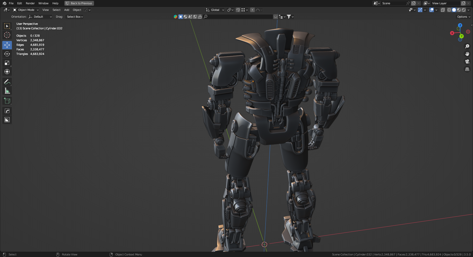
Task: Select the Move tool
Action: coord(7,45)
